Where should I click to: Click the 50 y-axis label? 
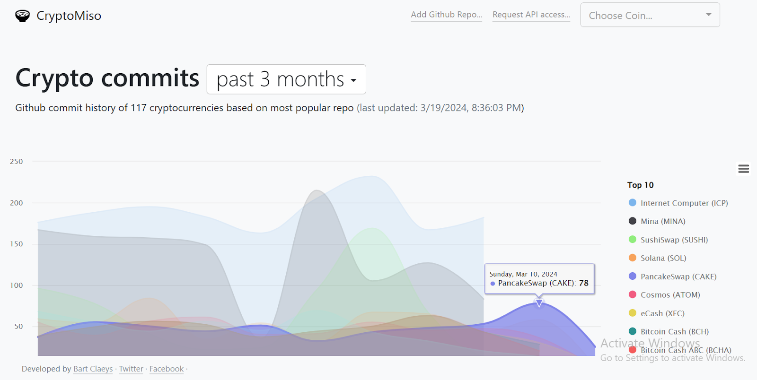pyautogui.click(x=18, y=327)
